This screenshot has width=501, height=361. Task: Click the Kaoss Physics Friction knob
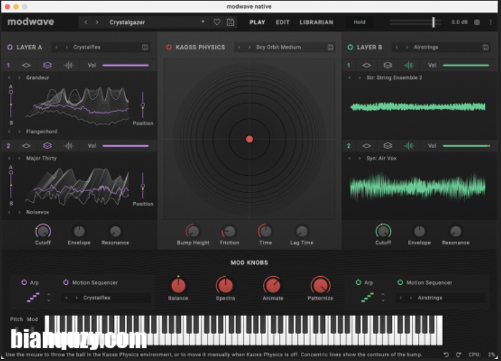click(229, 231)
